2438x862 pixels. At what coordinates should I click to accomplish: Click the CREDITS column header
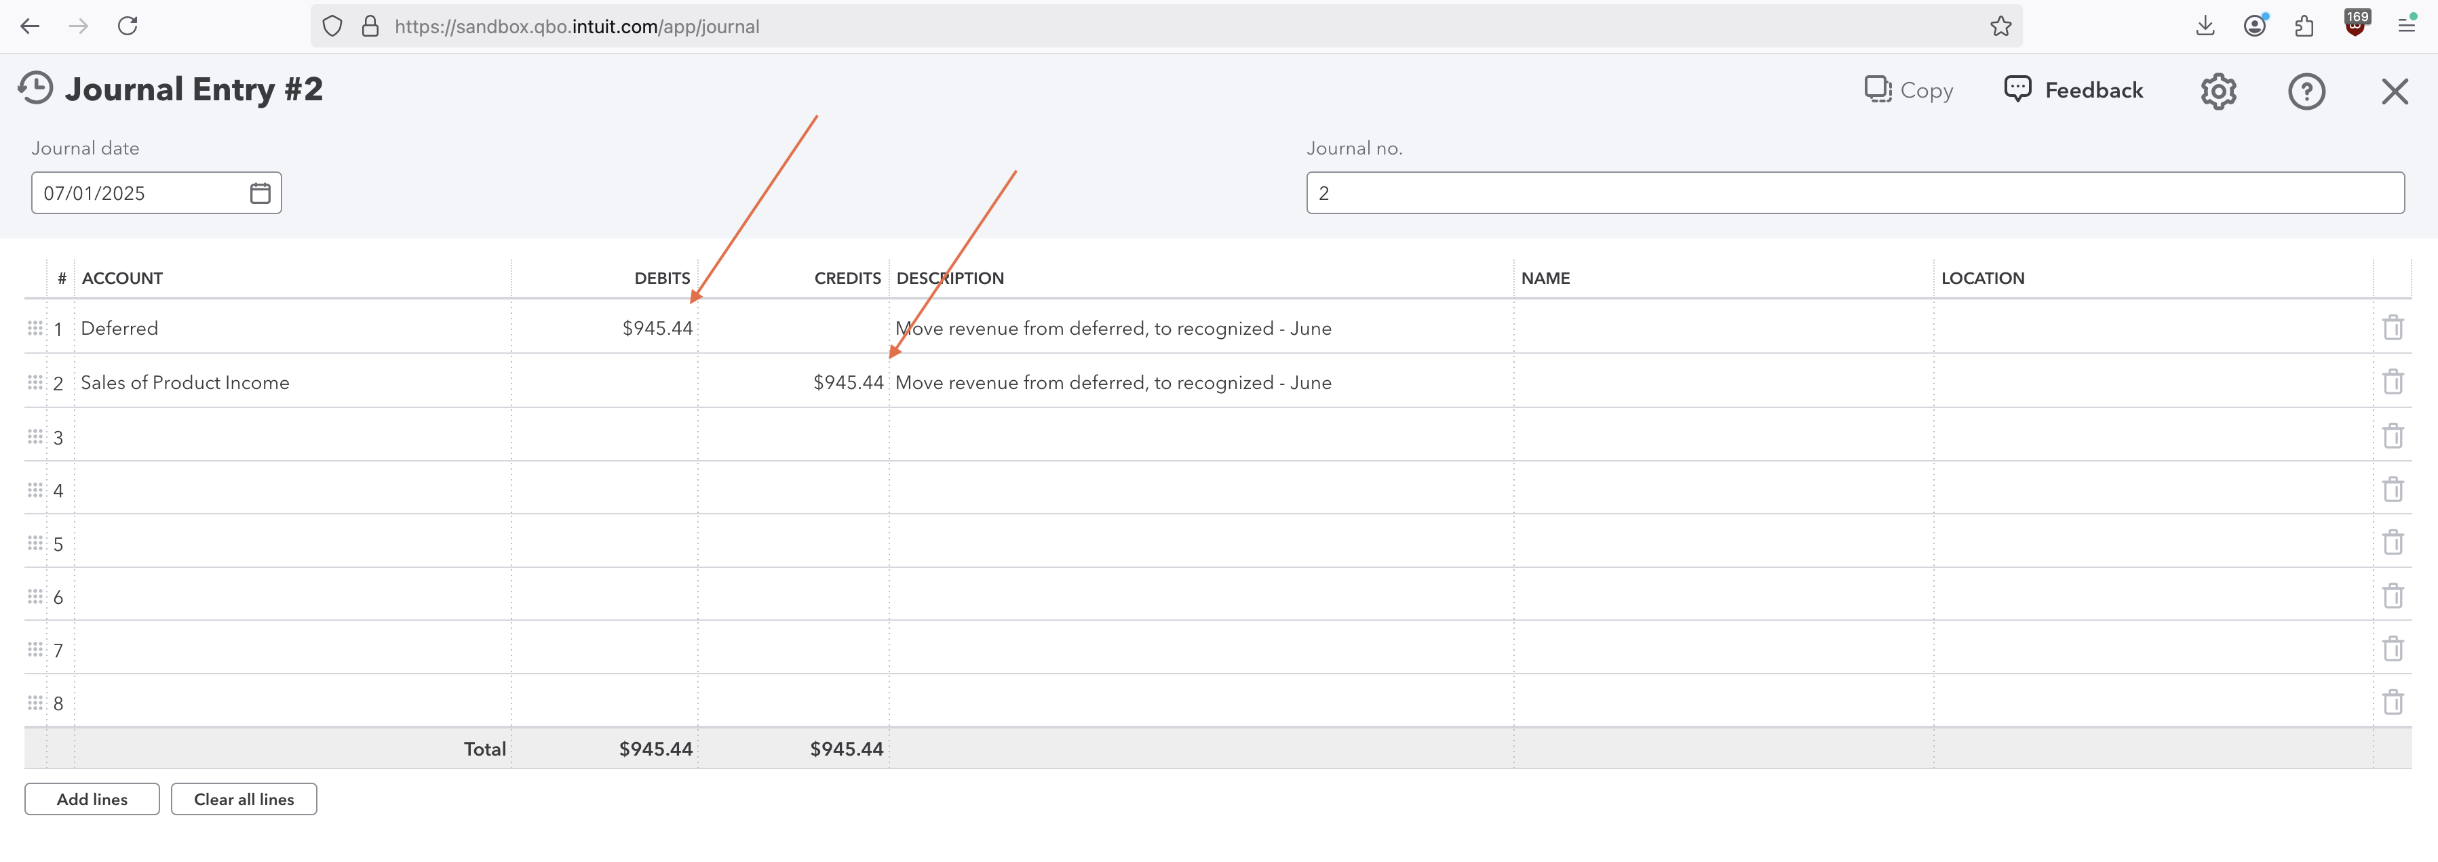[847, 278]
